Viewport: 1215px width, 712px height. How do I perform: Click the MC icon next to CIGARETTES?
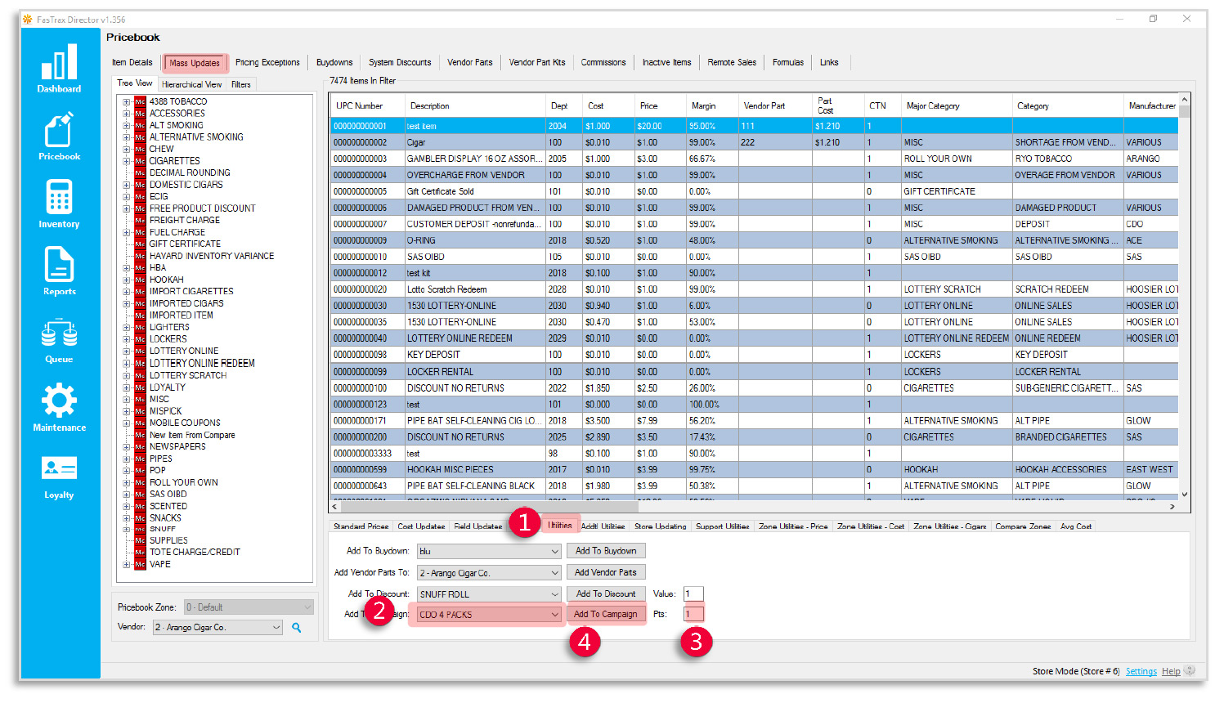(x=140, y=161)
